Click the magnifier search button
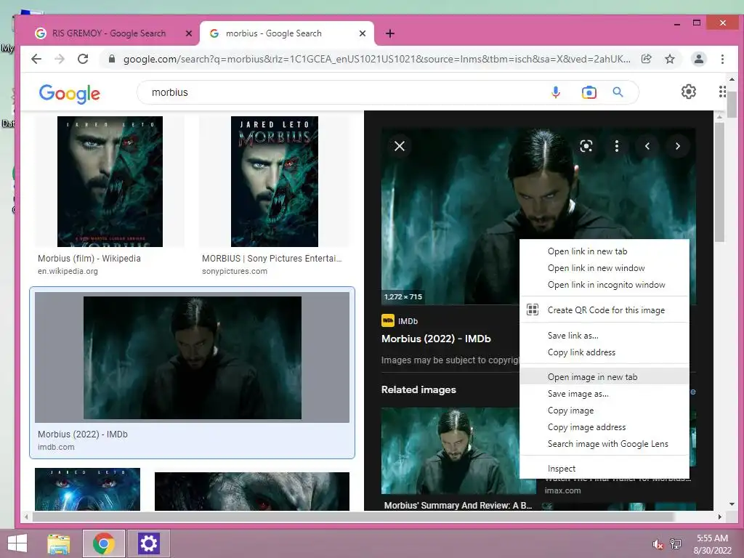This screenshot has height=558, width=744. pos(618,92)
